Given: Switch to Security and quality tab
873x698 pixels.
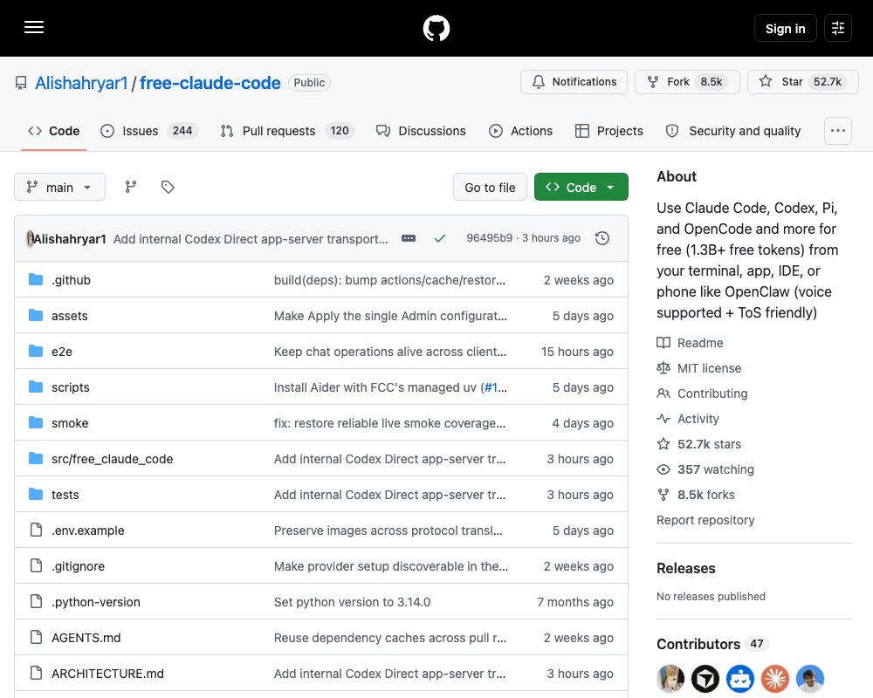Looking at the screenshot, I should tap(732, 131).
